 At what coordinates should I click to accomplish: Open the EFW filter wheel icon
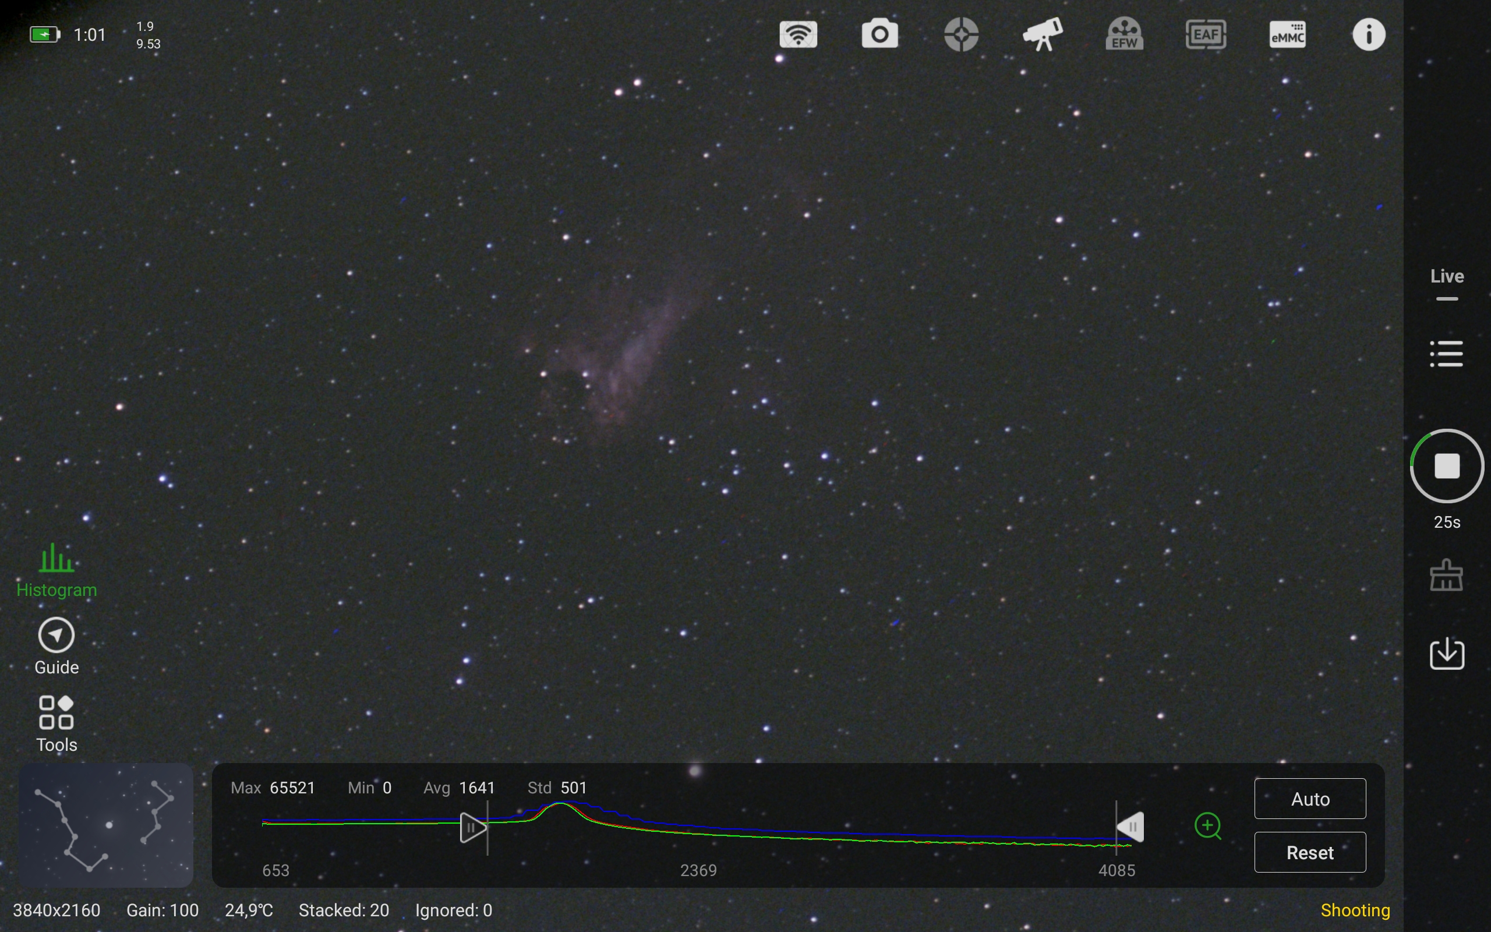click(x=1125, y=34)
